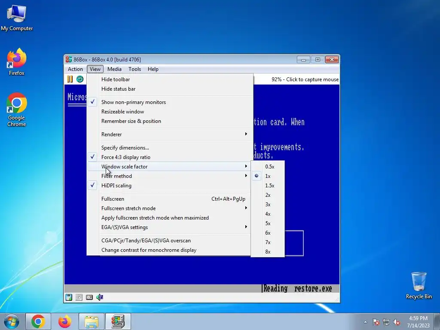440x330 pixels.
Task: Click the green hard reset toolbar icon
Action: pos(80,79)
